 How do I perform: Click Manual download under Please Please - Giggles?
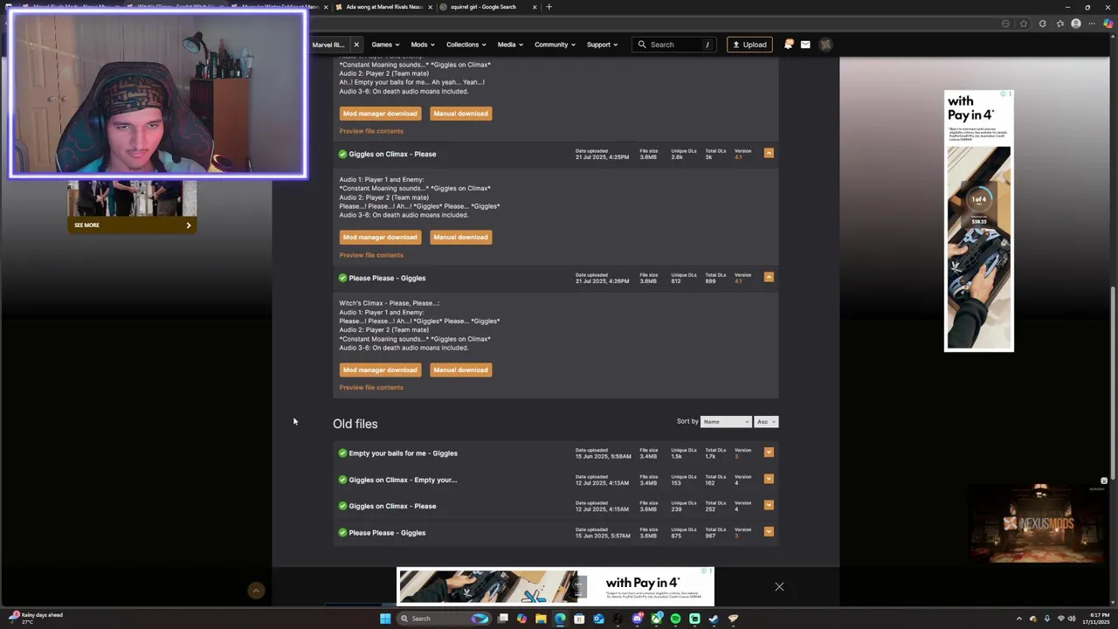(x=460, y=370)
